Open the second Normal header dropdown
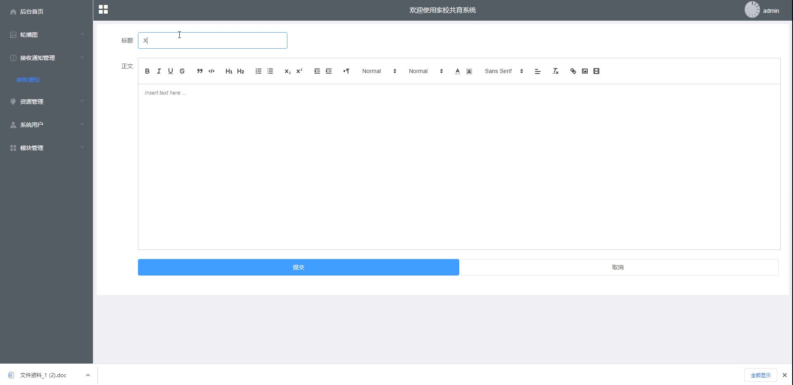 point(426,71)
